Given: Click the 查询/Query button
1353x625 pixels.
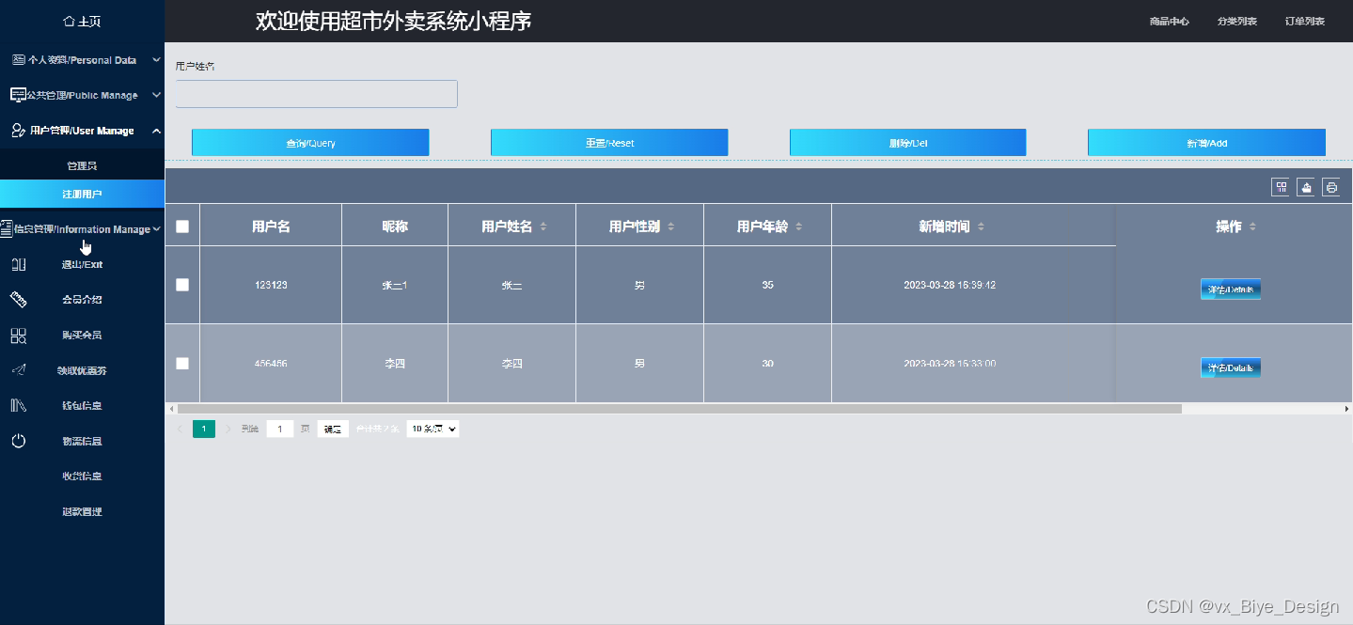Looking at the screenshot, I should 310,143.
